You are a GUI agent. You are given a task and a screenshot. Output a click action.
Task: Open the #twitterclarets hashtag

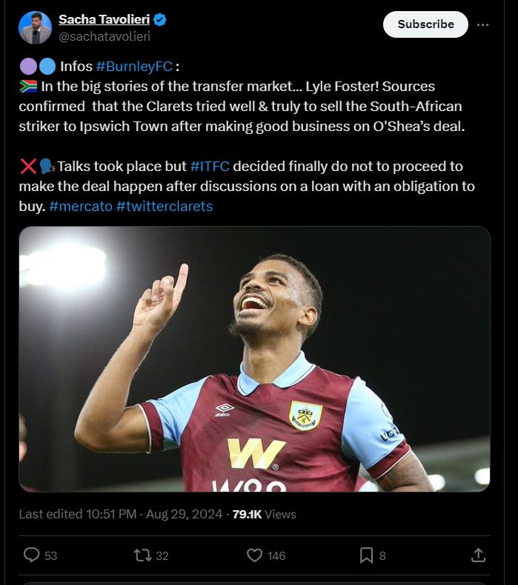165,207
